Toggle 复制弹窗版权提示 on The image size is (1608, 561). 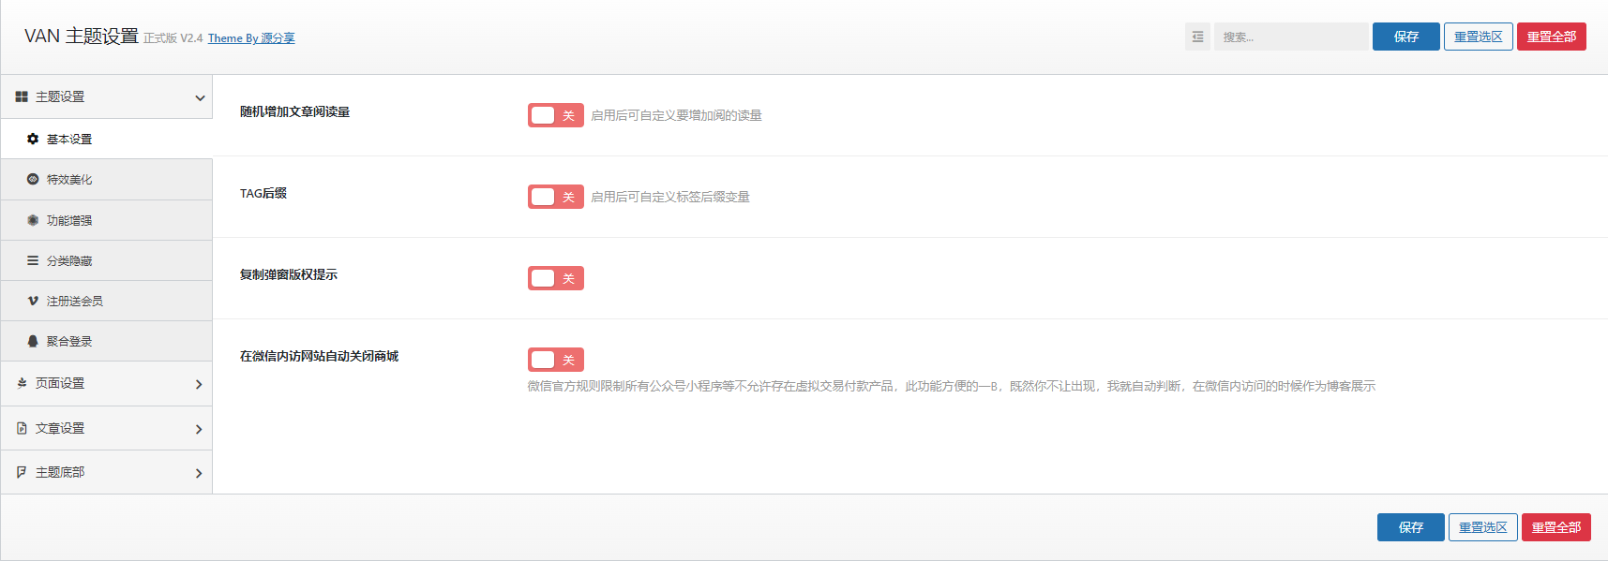555,278
